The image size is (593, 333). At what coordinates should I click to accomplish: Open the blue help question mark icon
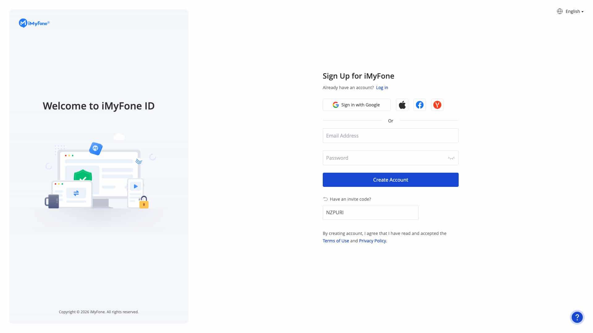pyautogui.click(x=577, y=317)
